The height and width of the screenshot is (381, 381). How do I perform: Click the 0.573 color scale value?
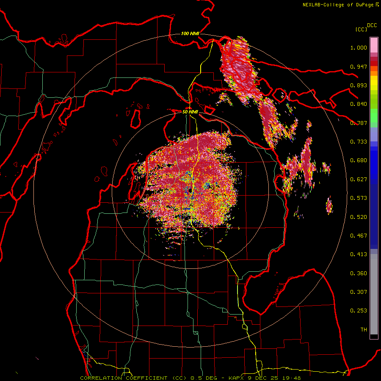[359, 198]
